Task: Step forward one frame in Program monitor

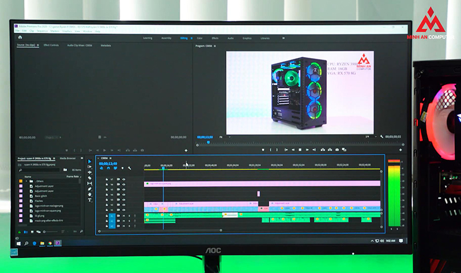Action: click(x=307, y=150)
